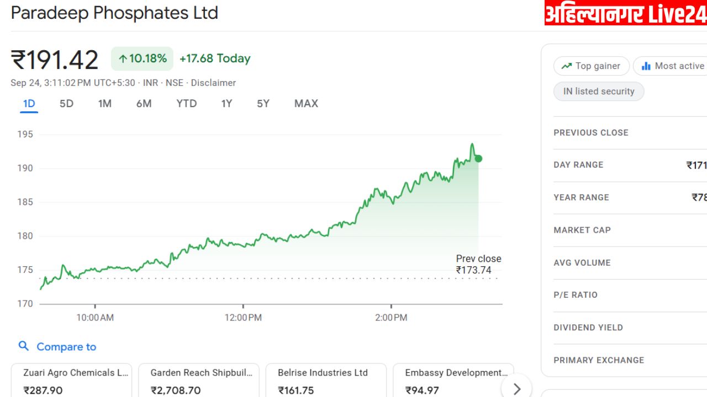Open the Belrise Industries Ltd card
707x397 pixels.
326,380
